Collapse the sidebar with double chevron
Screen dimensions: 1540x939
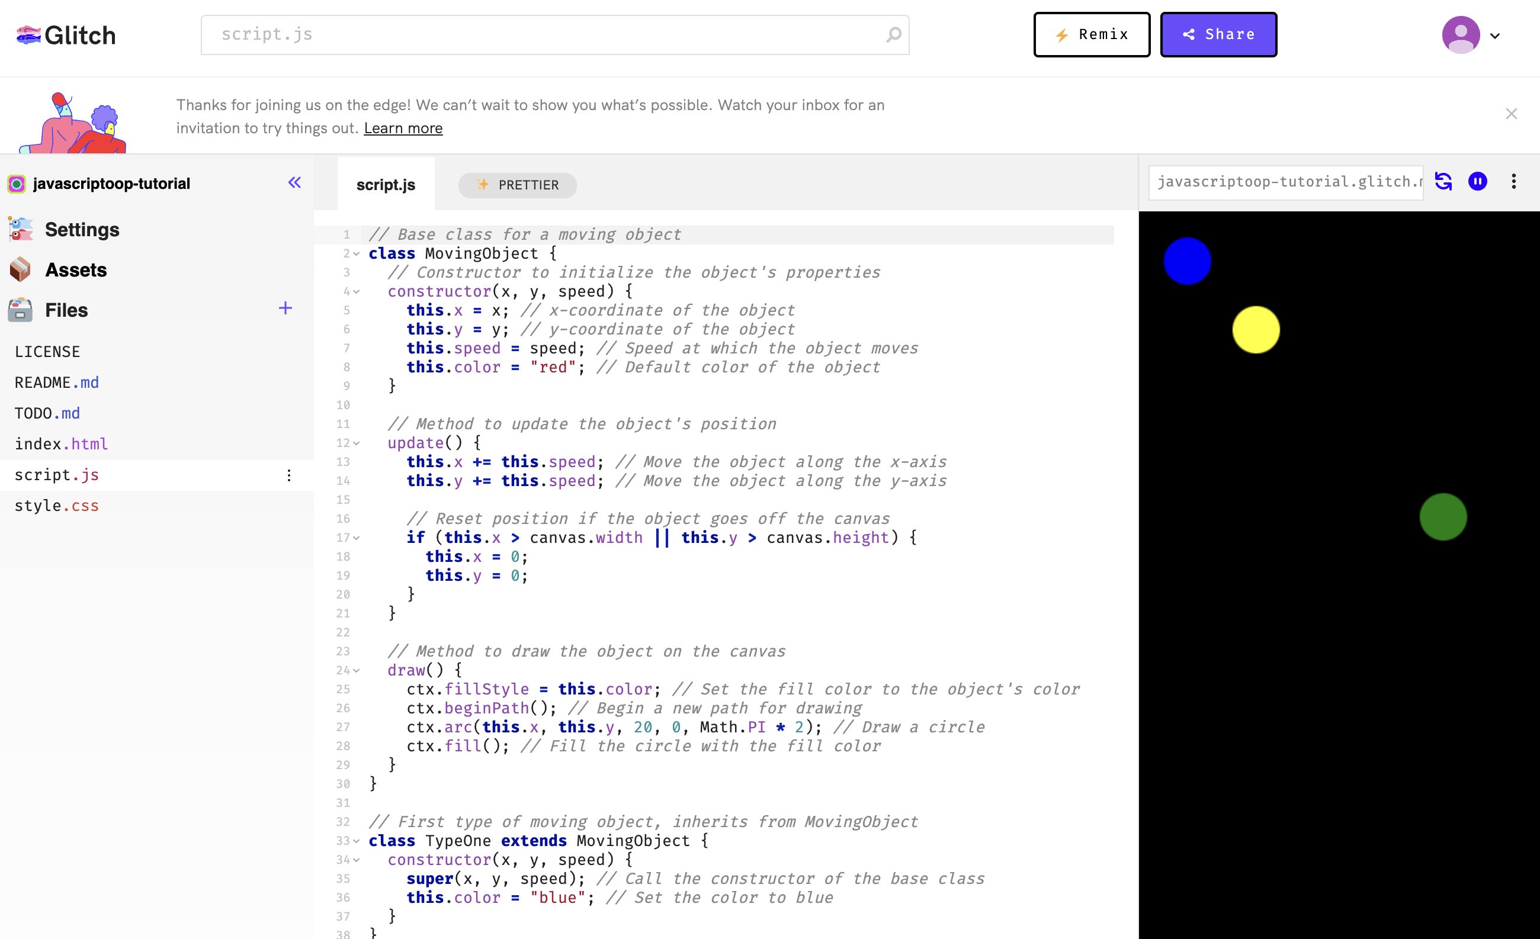pos(294,182)
